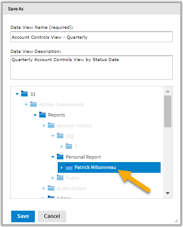Click the Reports folder icon
The height and width of the screenshot is (227, 183).
point(42,114)
